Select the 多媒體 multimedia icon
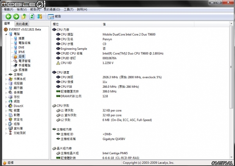Screen dimensions: 235x166 click(x=11, y=93)
